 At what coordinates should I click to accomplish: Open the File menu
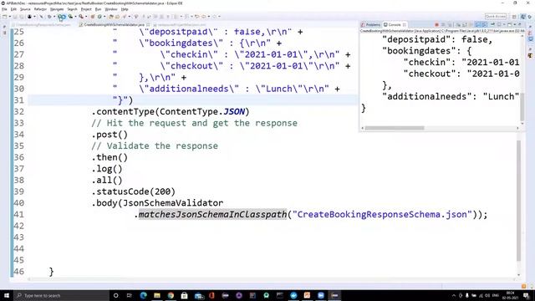click(x=4, y=9)
